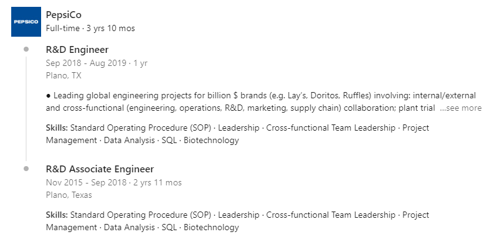Open the PepsiCo company name link
The height and width of the screenshot is (242, 487).
click(64, 14)
